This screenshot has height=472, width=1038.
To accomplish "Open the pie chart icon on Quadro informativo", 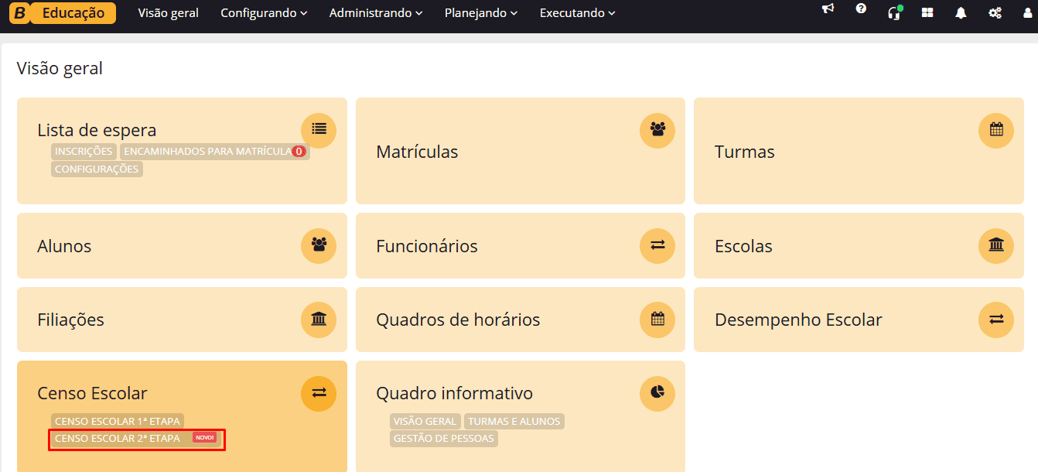I will pos(657,393).
